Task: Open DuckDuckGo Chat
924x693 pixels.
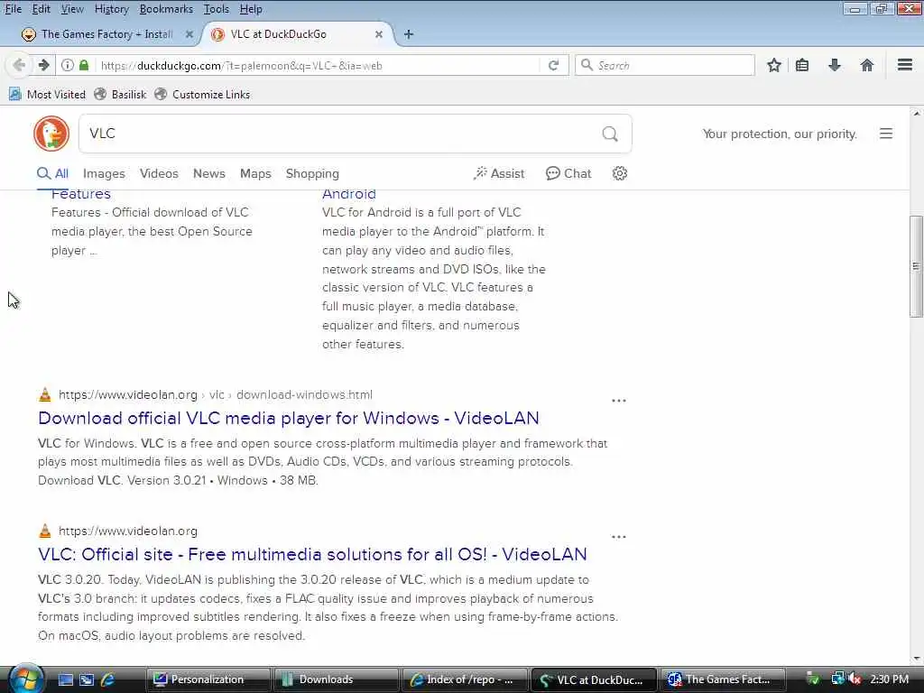Action: pos(568,173)
